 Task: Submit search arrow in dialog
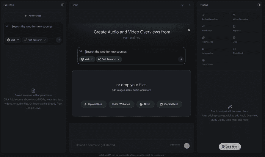coord(181,59)
